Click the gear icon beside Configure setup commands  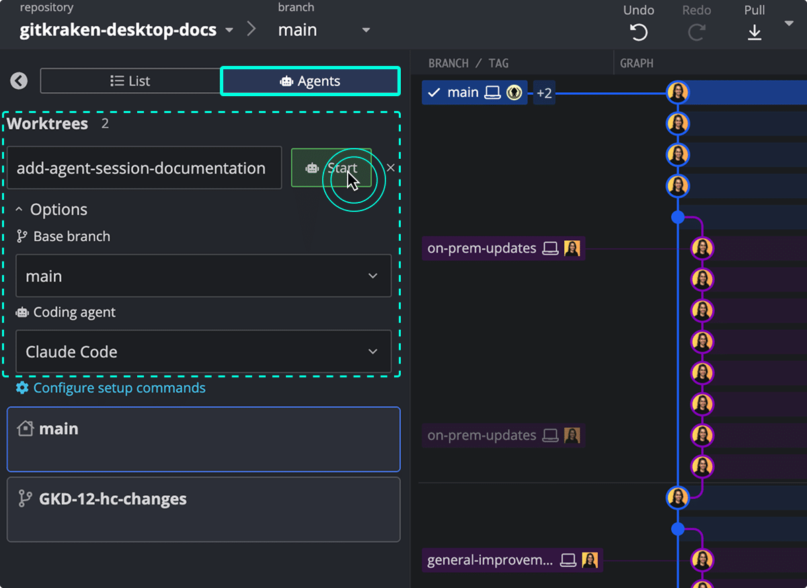pos(22,388)
